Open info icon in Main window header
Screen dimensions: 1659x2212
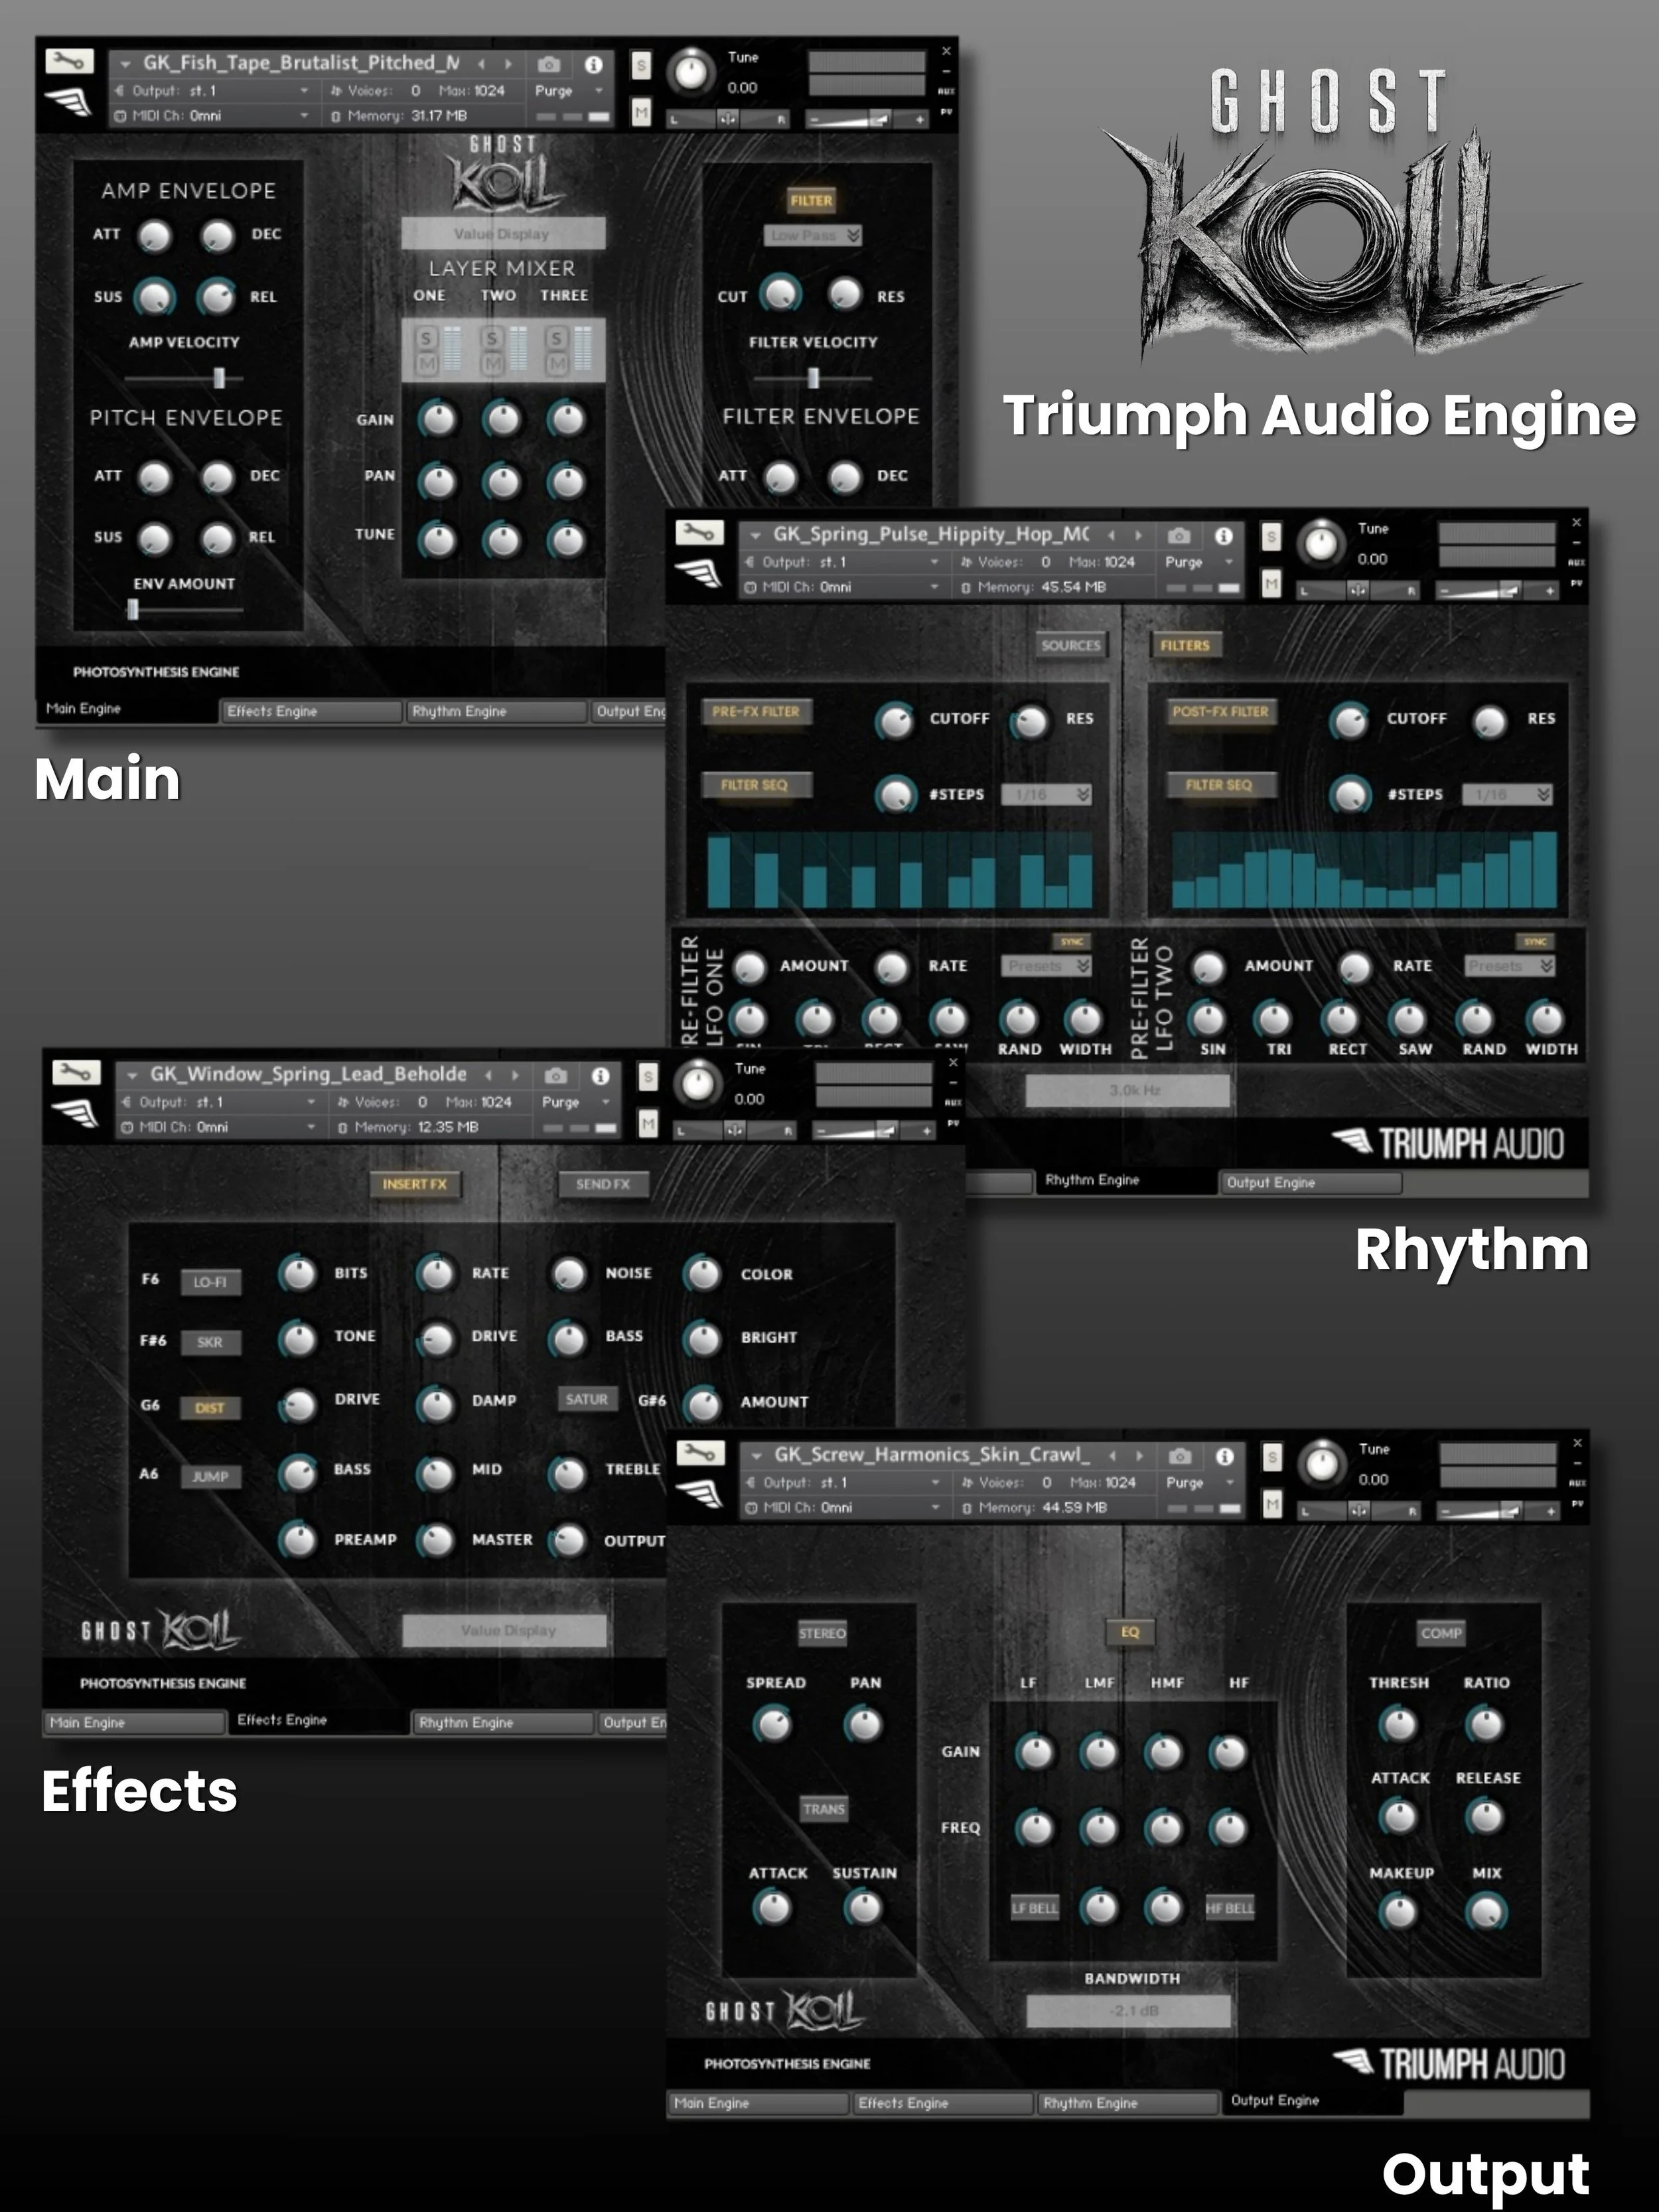click(x=594, y=64)
